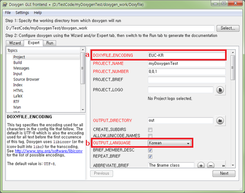This screenshot has width=245, height=193.
Task: Click the OUTPUT_DIRECTORY field containing out
Action: pyautogui.click(x=180, y=121)
